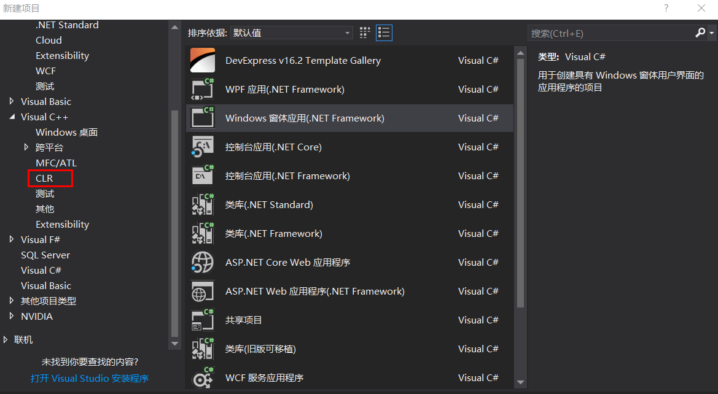Click the .NET Core console app icon
The image size is (718, 394).
pyautogui.click(x=203, y=147)
